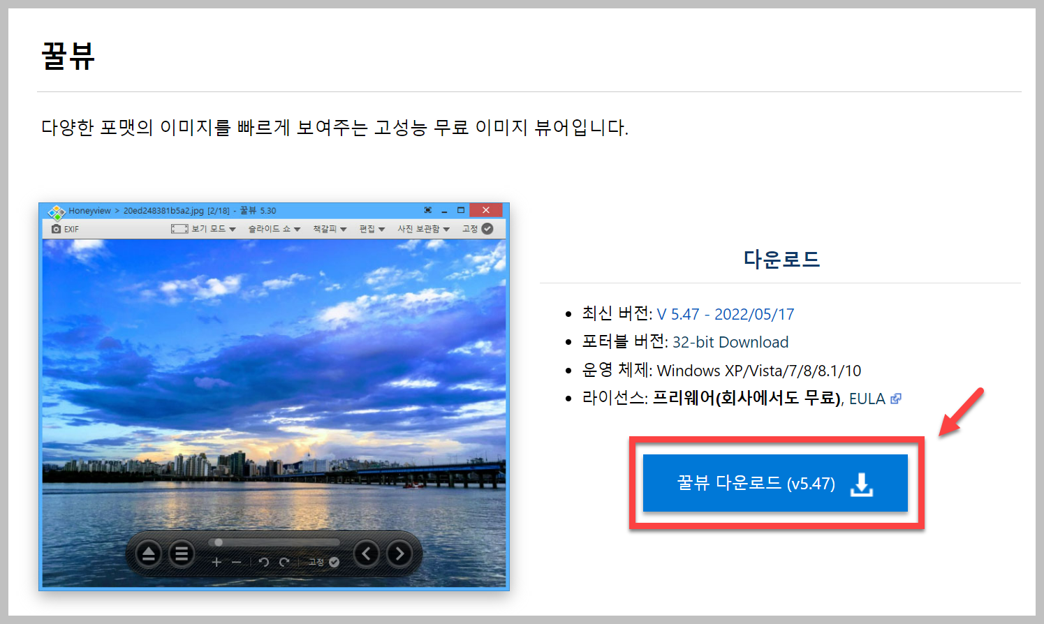Open the EULA license link
This screenshot has height=624, width=1044.
pos(867,399)
